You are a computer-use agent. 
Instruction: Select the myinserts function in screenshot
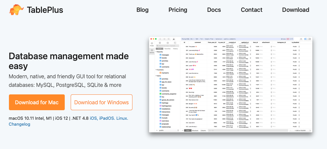coord(164,73)
